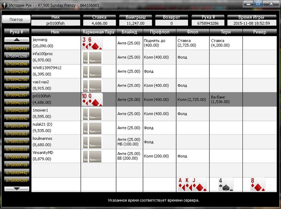
Task: Select hand 6758942840 in the sidebar
Action: click(x=17, y=72)
